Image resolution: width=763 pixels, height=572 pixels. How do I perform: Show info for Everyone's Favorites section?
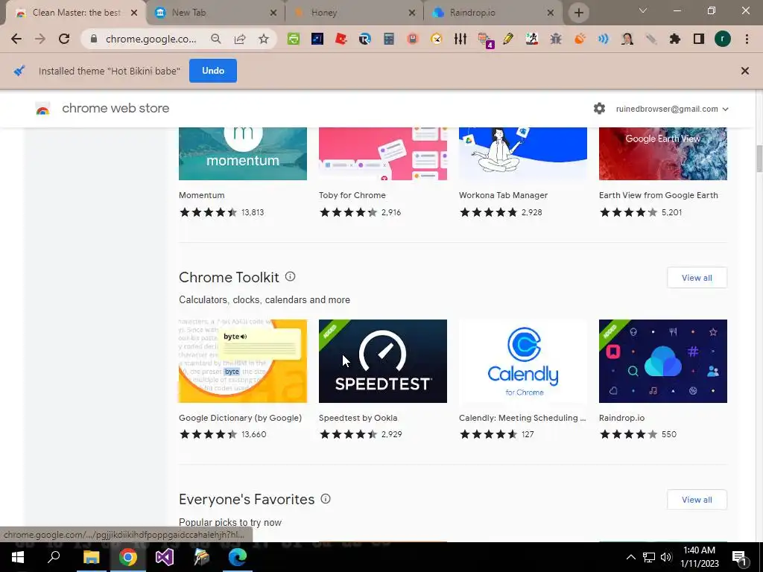pos(326,498)
